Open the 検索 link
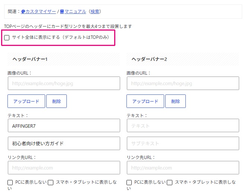The height and width of the screenshot is (196, 244). coord(95,12)
